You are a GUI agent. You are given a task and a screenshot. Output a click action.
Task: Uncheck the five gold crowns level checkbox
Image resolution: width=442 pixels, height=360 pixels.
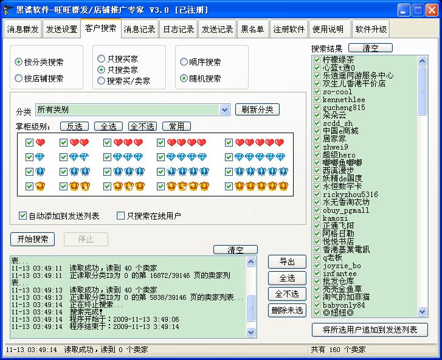coord(229,186)
